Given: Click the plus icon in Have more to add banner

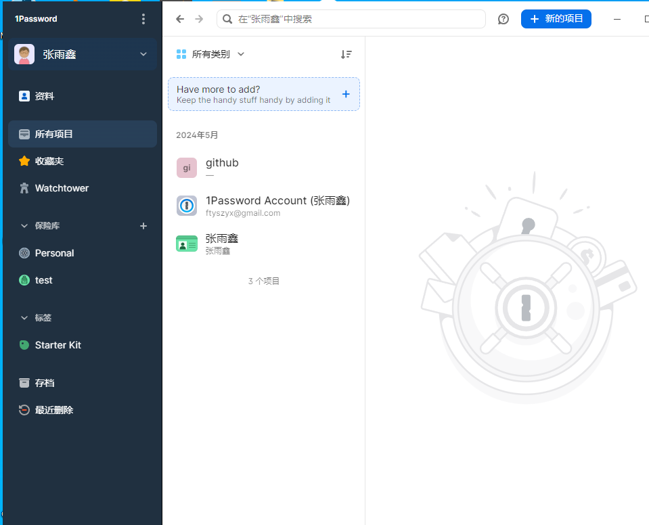Looking at the screenshot, I should click(346, 94).
